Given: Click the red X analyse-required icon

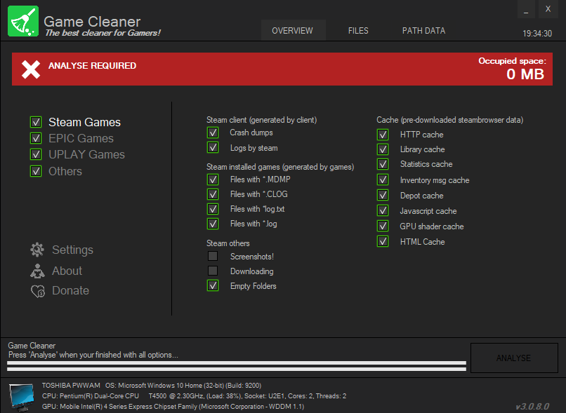Looking at the screenshot, I should point(31,69).
